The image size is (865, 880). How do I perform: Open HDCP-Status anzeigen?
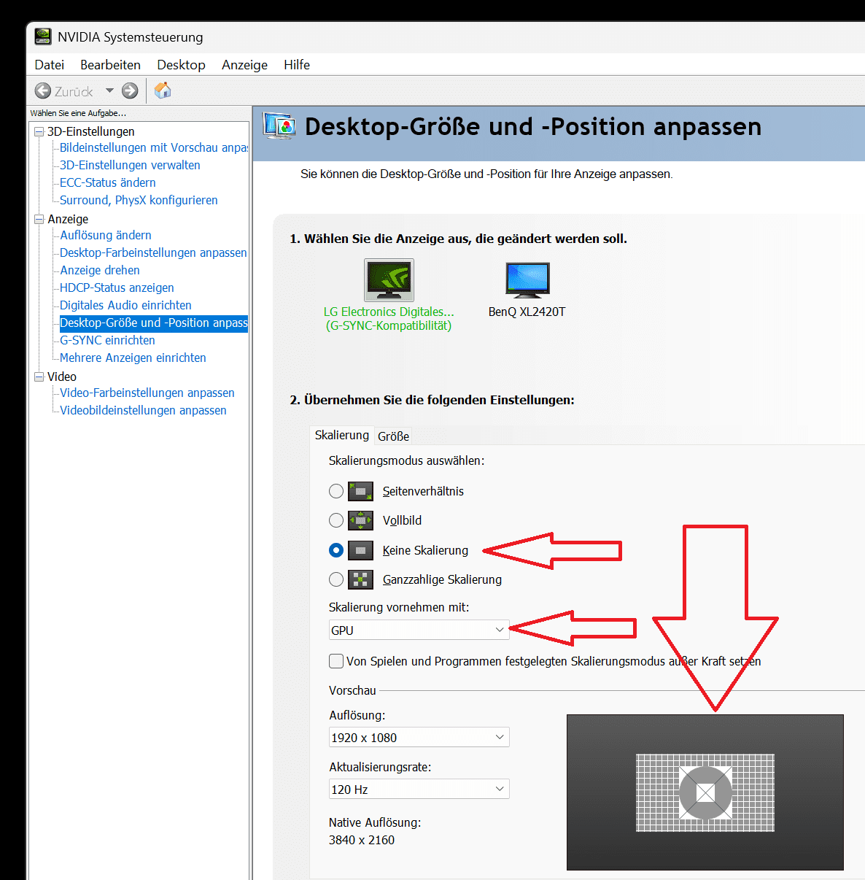117,287
